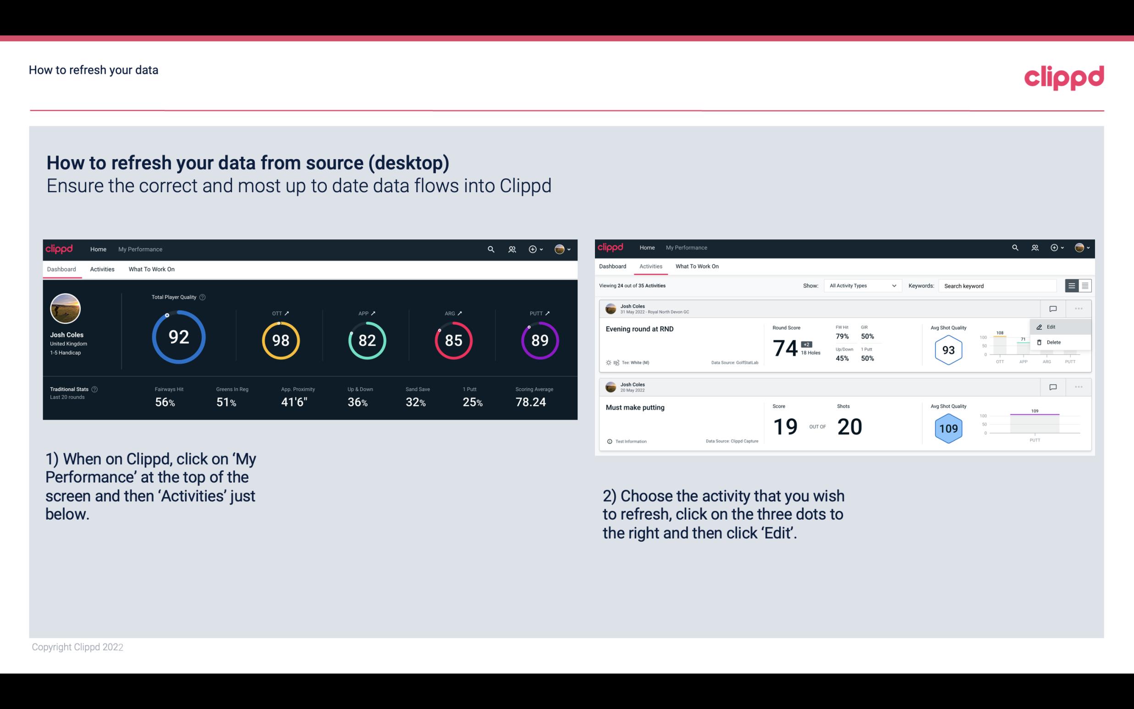Click the What To Work On tab

tap(151, 269)
